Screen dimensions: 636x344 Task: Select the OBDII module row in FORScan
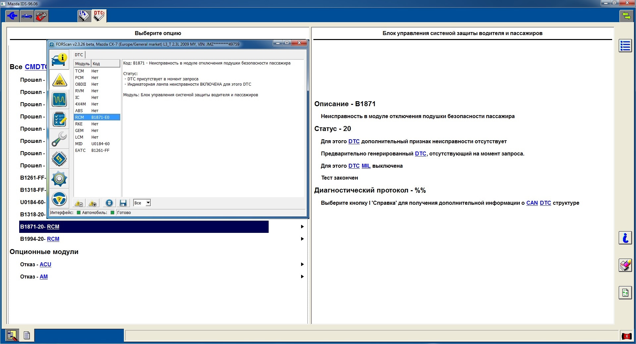coord(97,84)
